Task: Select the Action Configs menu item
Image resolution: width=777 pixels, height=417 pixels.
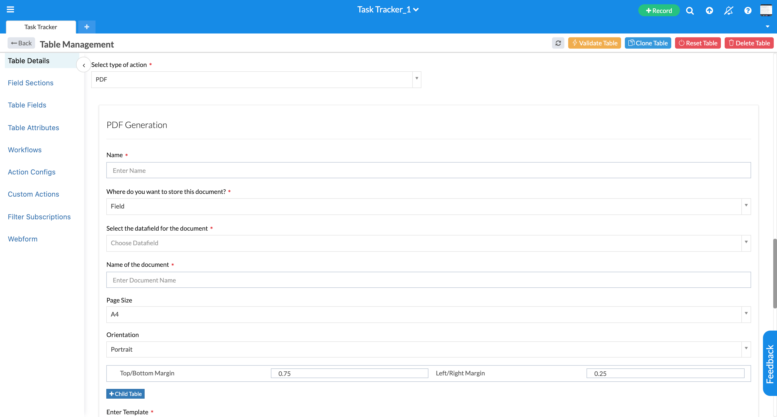Action: 32,172
